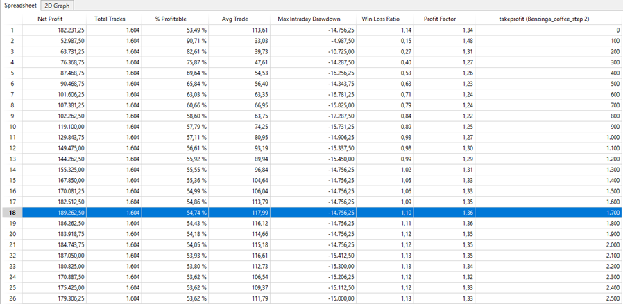Switch to the 2D Graph tab
Image resolution: width=623 pixels, height=304 pixels.
(57, 6)
